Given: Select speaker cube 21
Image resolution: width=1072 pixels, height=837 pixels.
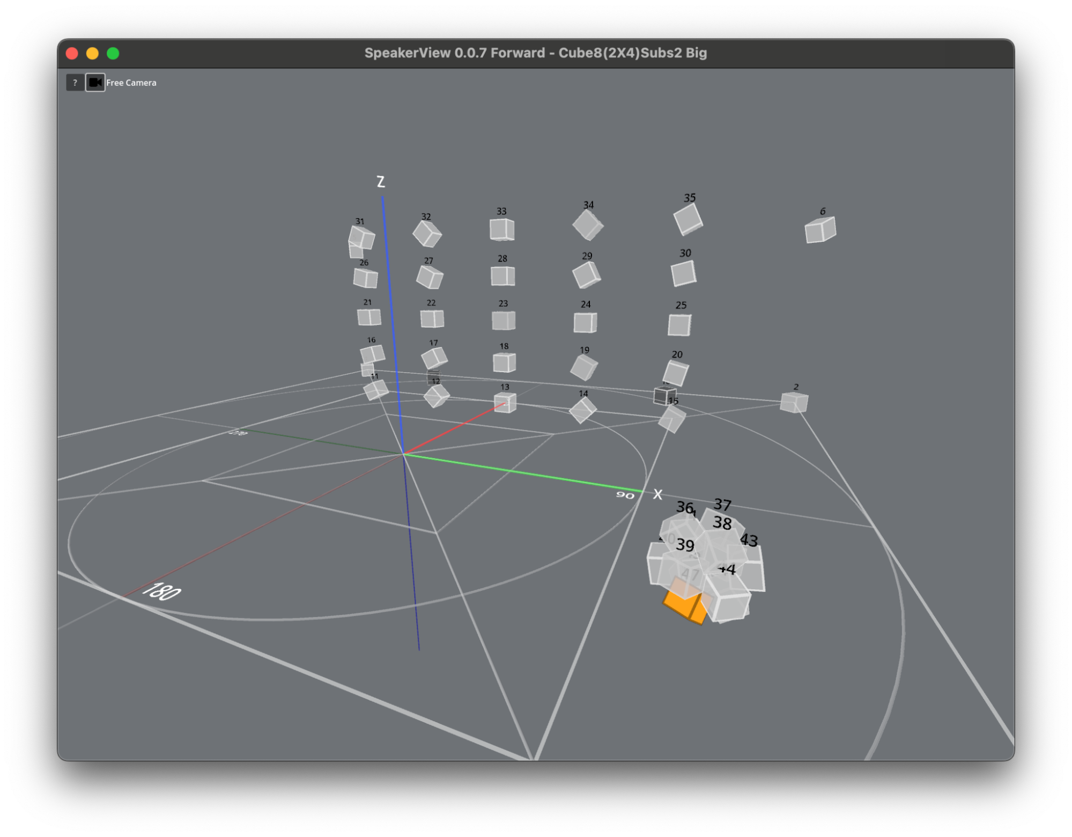Looking at the screenshot, I should coord(369,317).
